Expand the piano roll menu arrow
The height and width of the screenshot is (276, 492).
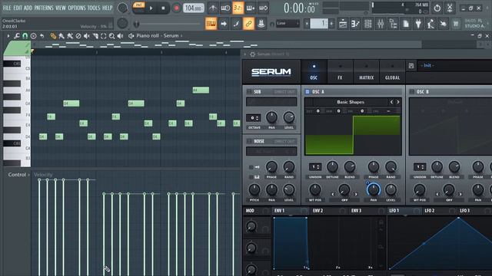click(8, 36)
